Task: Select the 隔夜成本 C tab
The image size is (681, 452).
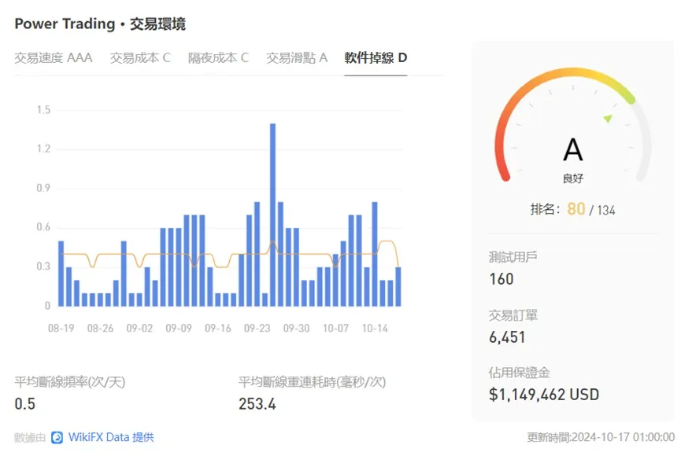Action: coord(218,57)
